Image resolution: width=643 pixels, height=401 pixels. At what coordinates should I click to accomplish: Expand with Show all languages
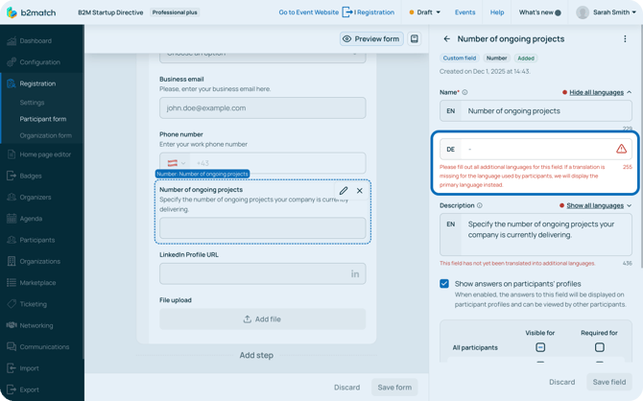pos(595,205)
